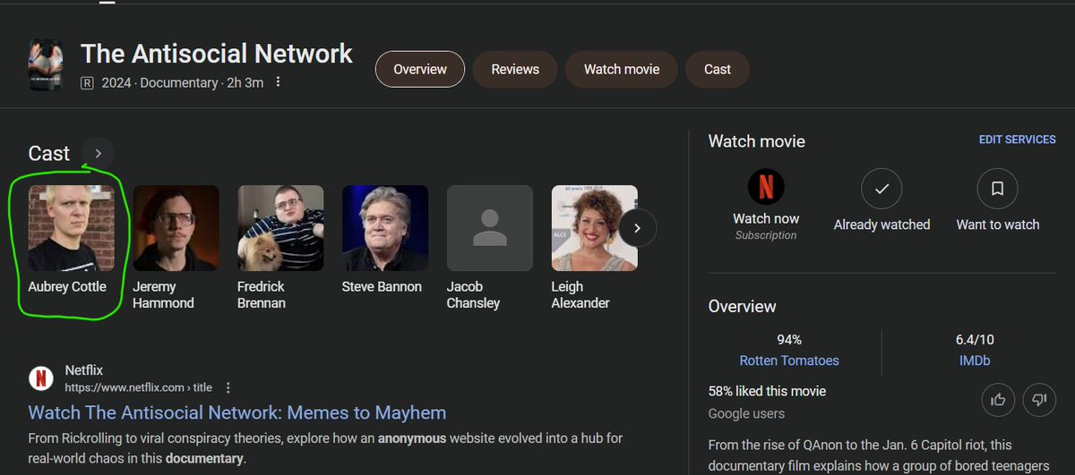
Task: Click the Overview panel heading
Action: tap(743, 306)
